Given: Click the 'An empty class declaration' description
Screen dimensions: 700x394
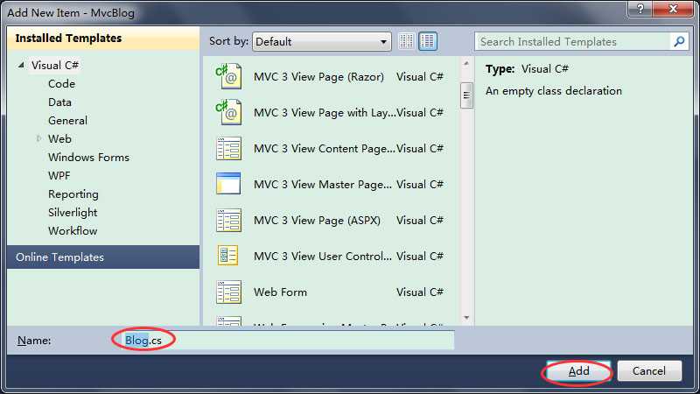Looking at the screenshot, I should point(554,91).
